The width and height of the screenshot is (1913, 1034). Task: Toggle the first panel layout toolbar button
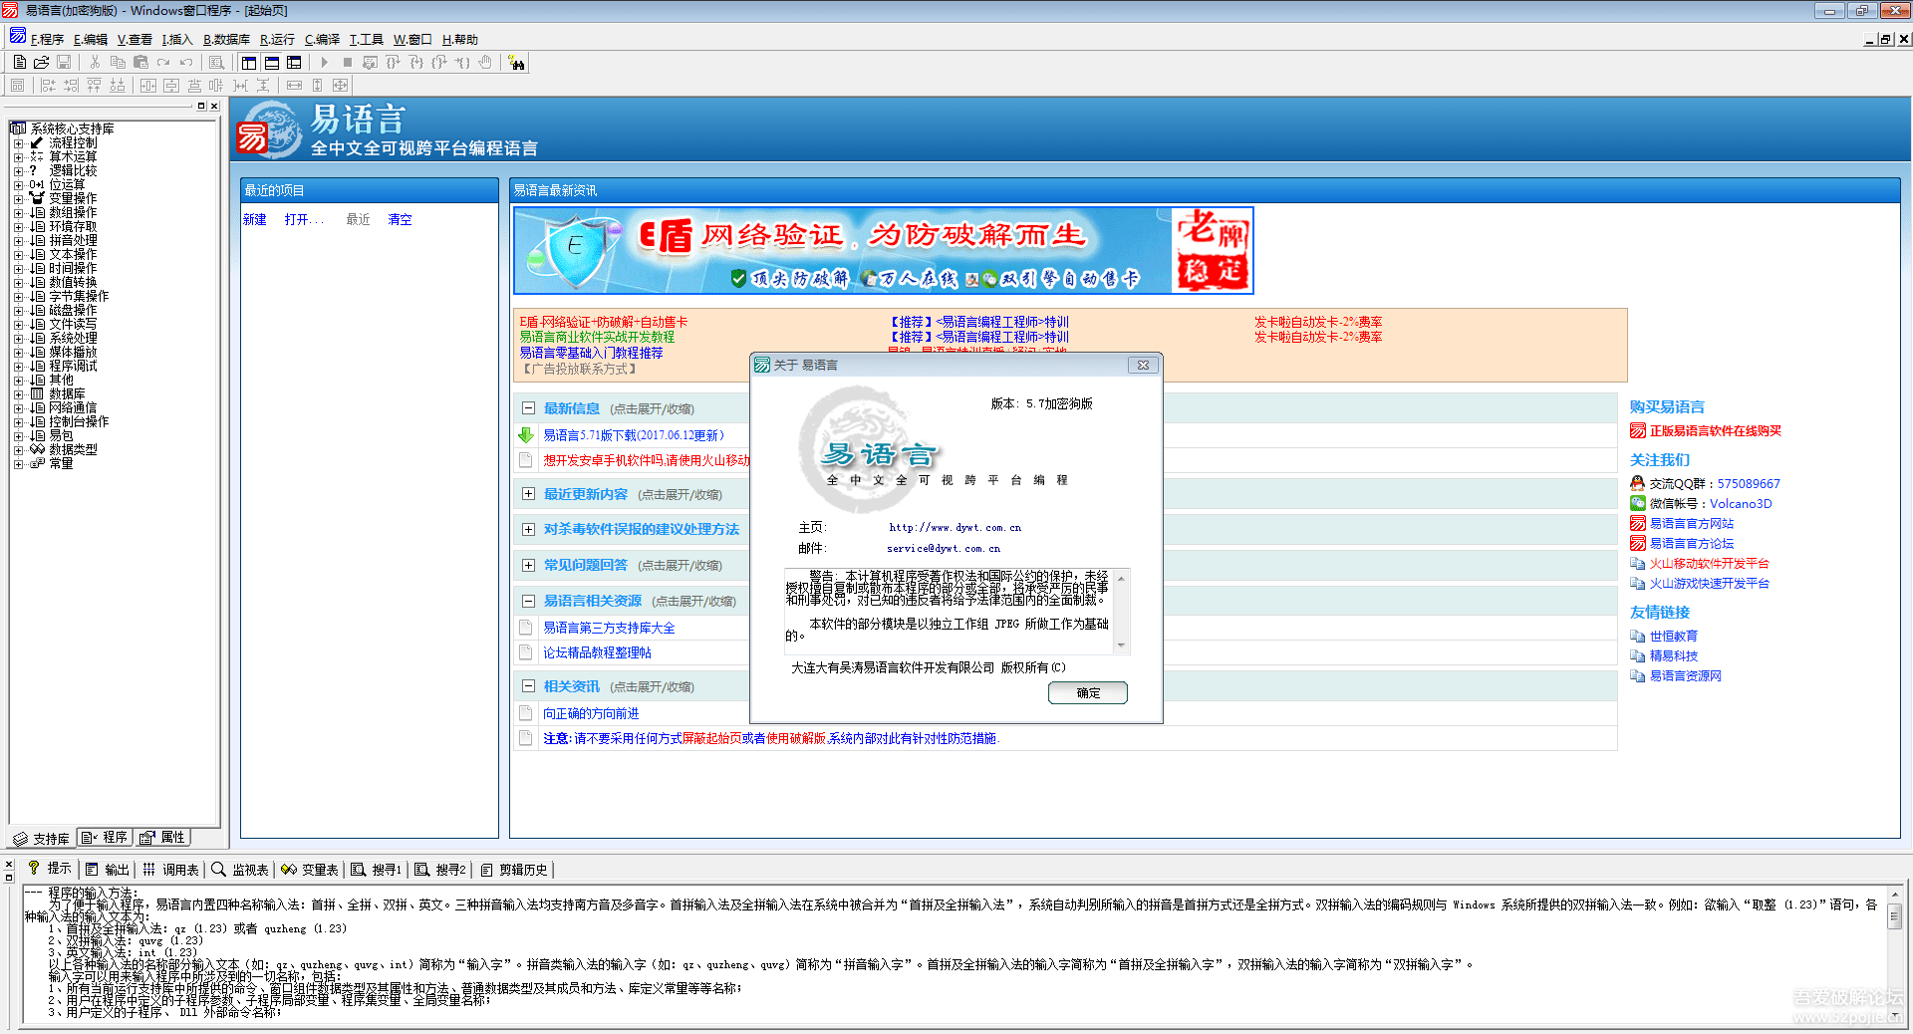pos(249,62)
